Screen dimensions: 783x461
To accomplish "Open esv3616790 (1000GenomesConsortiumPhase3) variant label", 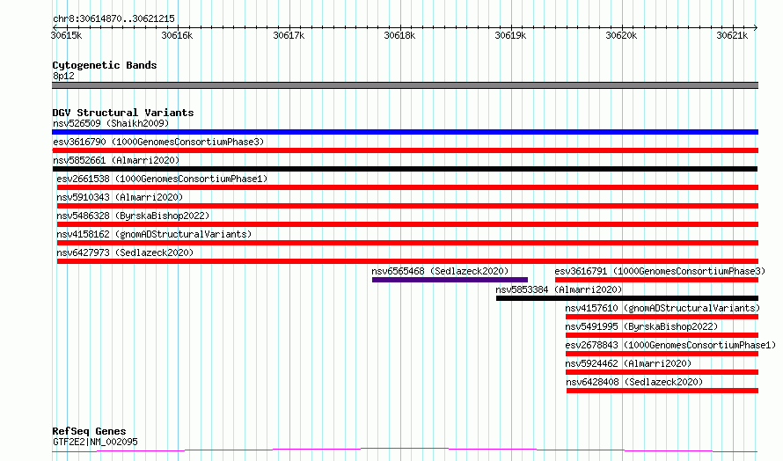I will tap(158, 142).
